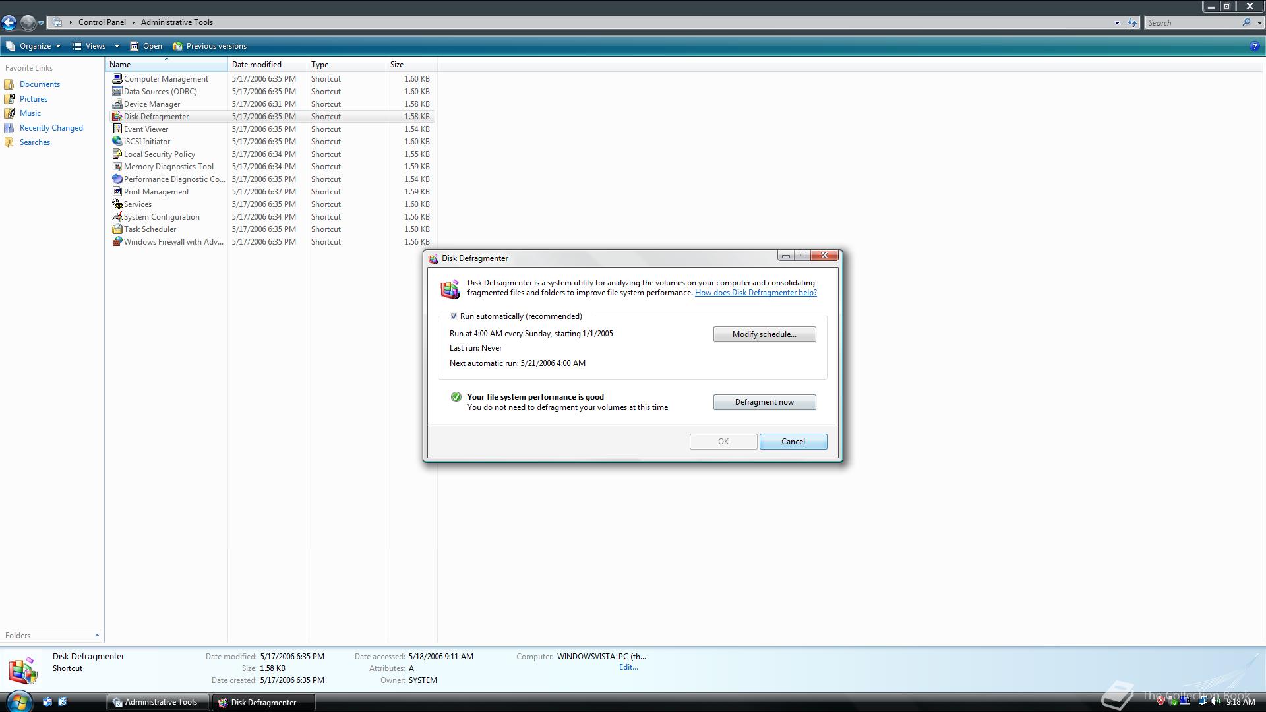1266x712 pixels.
Task: Click the Administrative Tools breadcrumb
Action: (177, 22)
